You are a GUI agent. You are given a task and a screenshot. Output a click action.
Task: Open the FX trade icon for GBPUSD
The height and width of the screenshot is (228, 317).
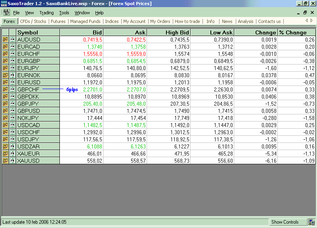click(13, 111)
